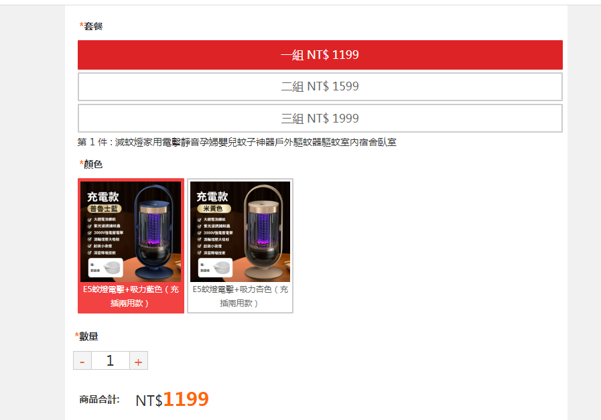
Task: Click the E5蚊燈電擊+吸力杏色 label text
Action: tap(240, 296)
